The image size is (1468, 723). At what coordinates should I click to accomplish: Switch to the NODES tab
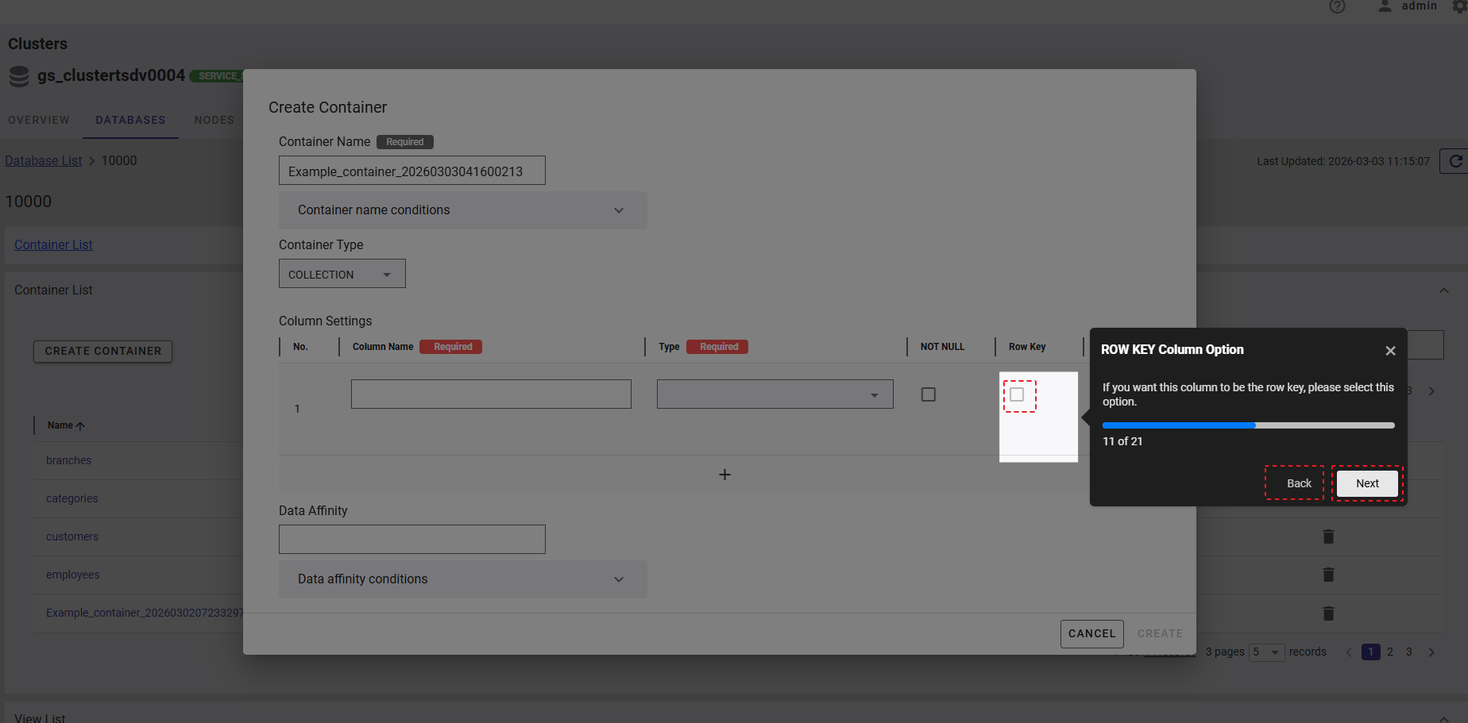click(214, 120)
